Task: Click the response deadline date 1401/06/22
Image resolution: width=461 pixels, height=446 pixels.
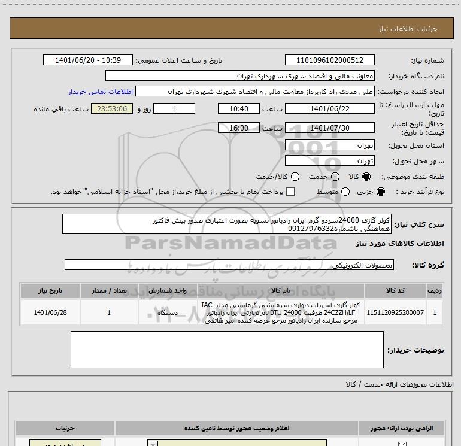Action: (x=329, y=108)
